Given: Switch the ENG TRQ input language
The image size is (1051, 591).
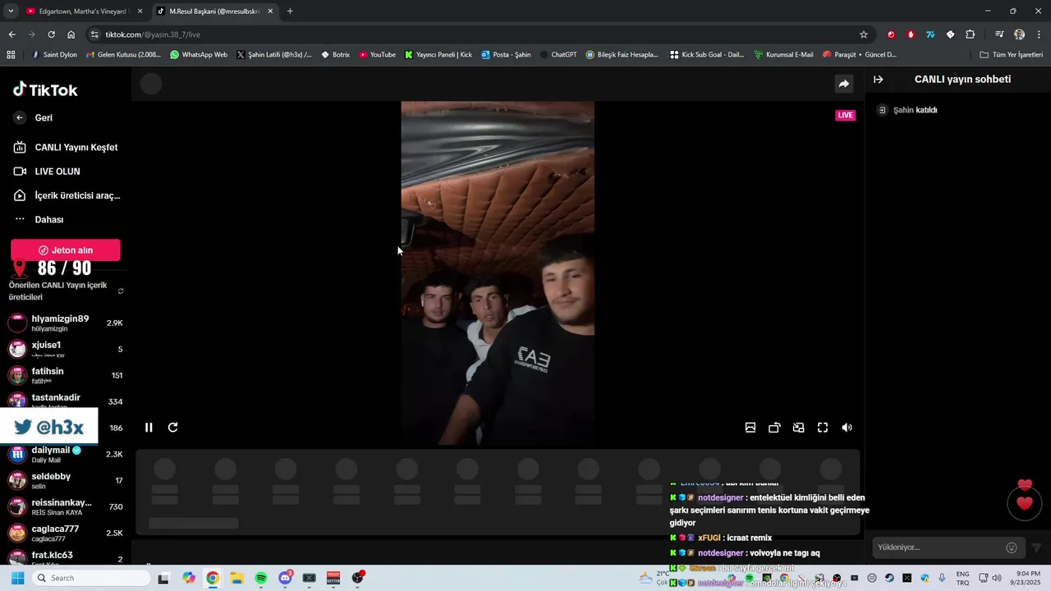Looking at the screenshot, I should click(962, 578).
